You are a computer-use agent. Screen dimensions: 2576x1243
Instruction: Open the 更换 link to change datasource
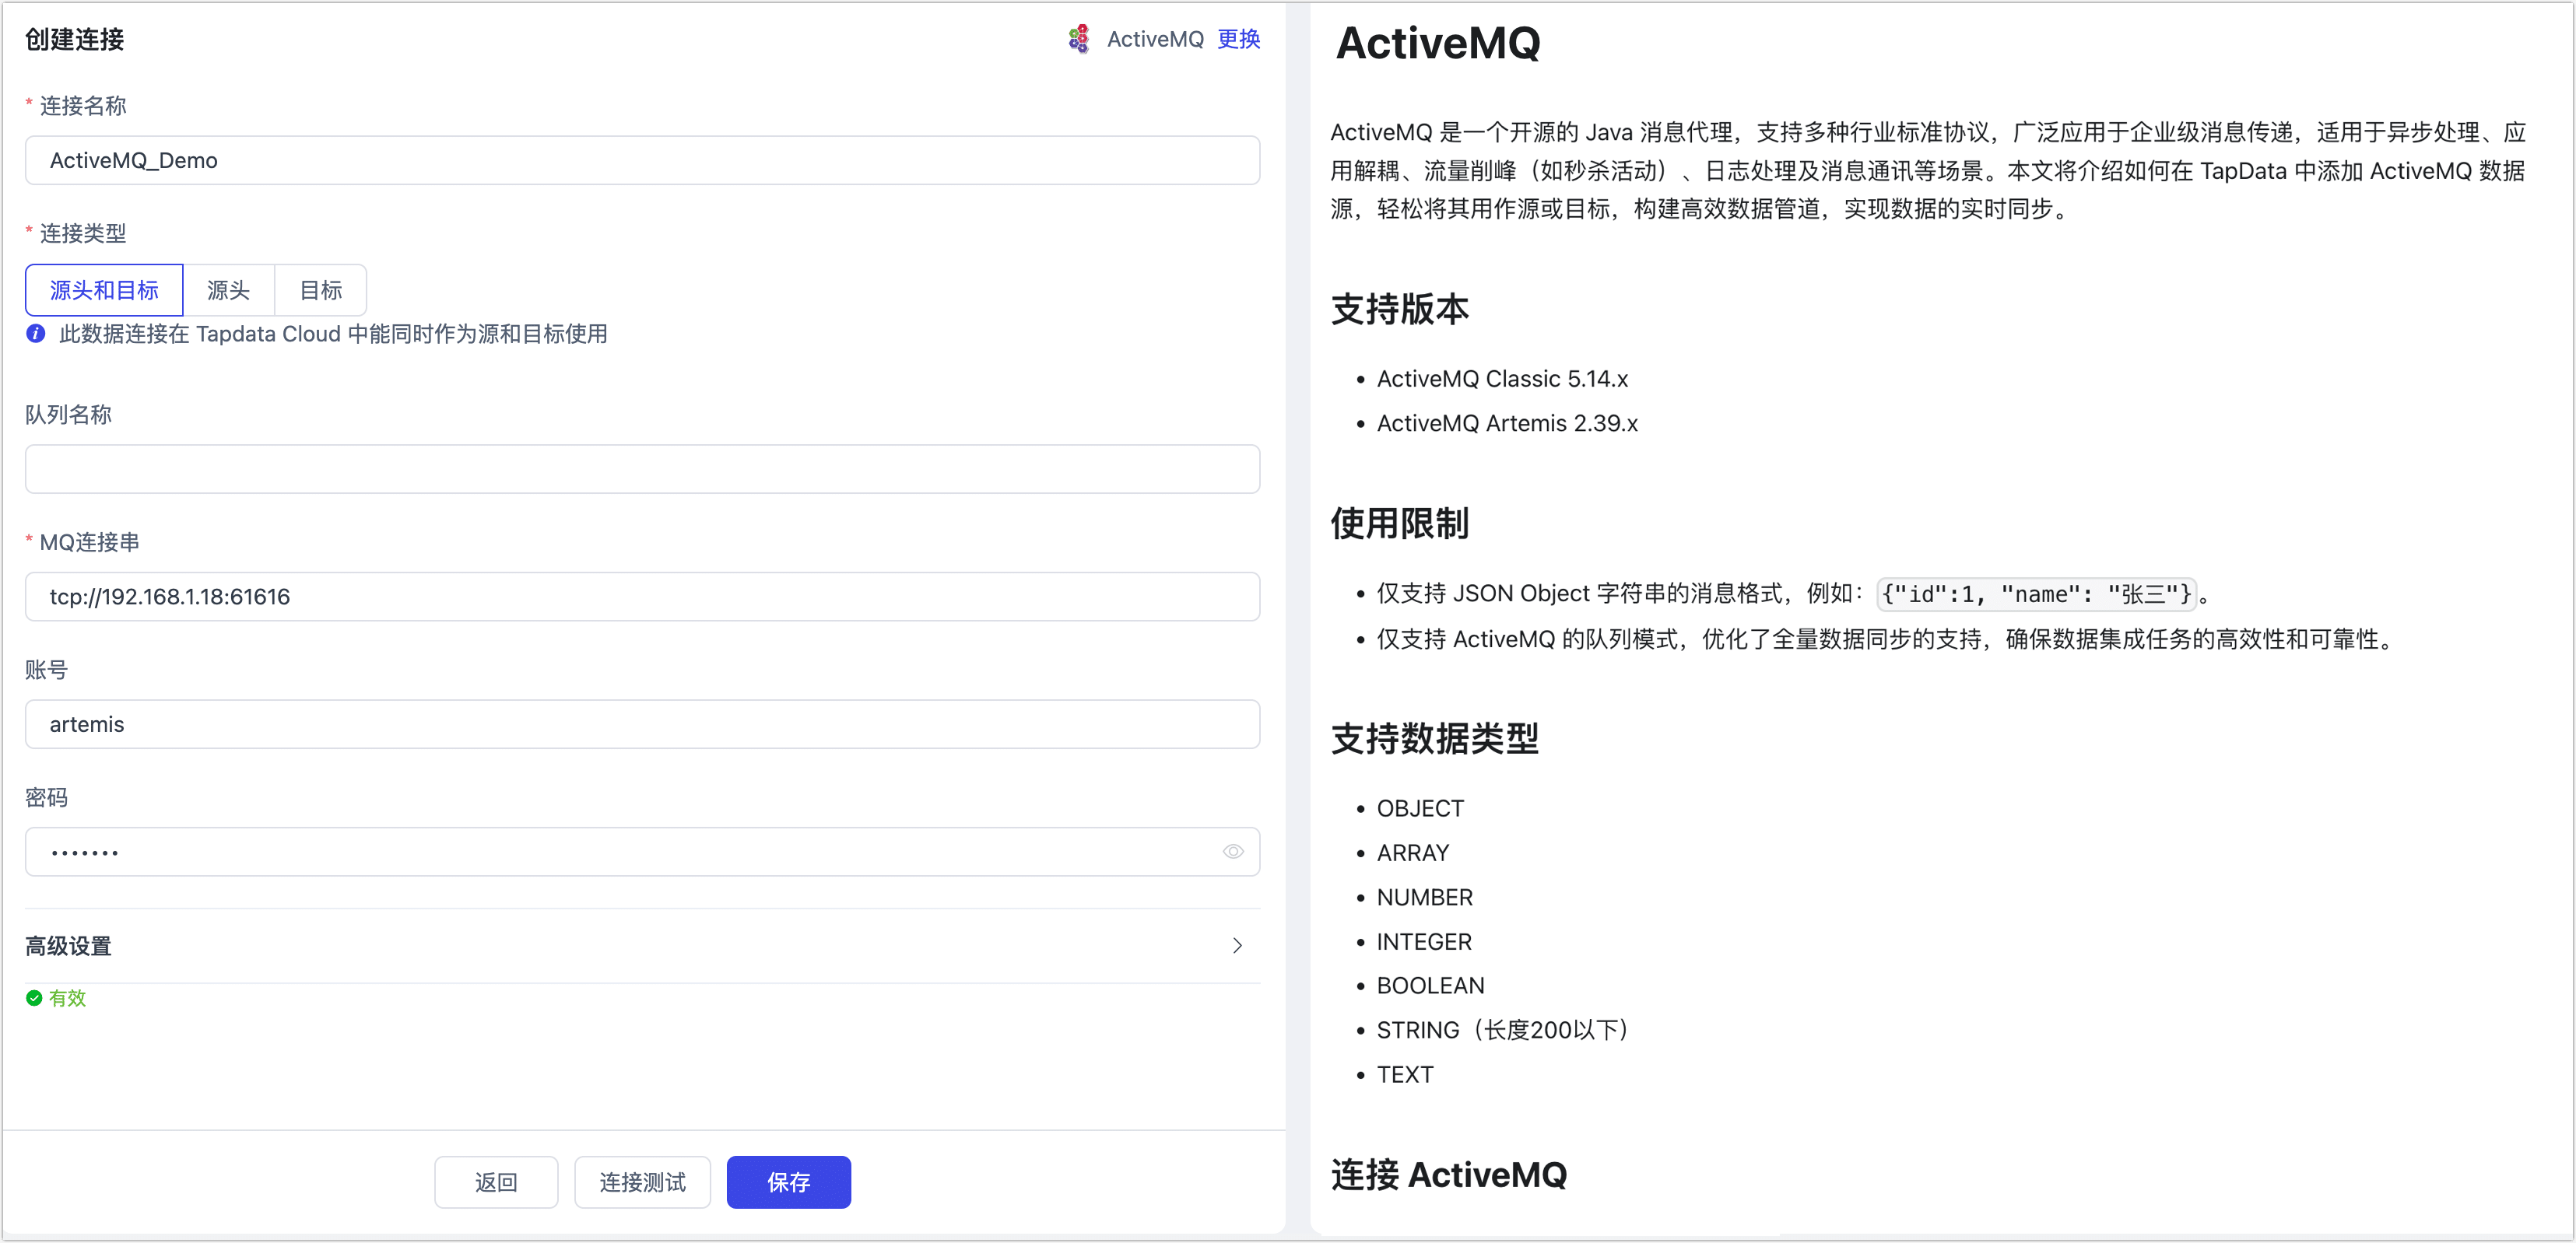pos(1238,39)
